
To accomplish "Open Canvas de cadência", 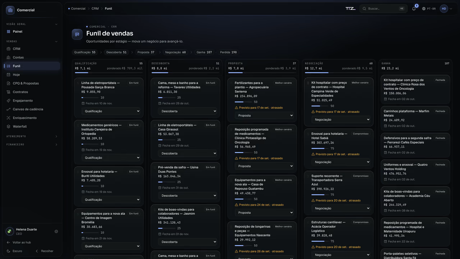I will pos(32,109).
